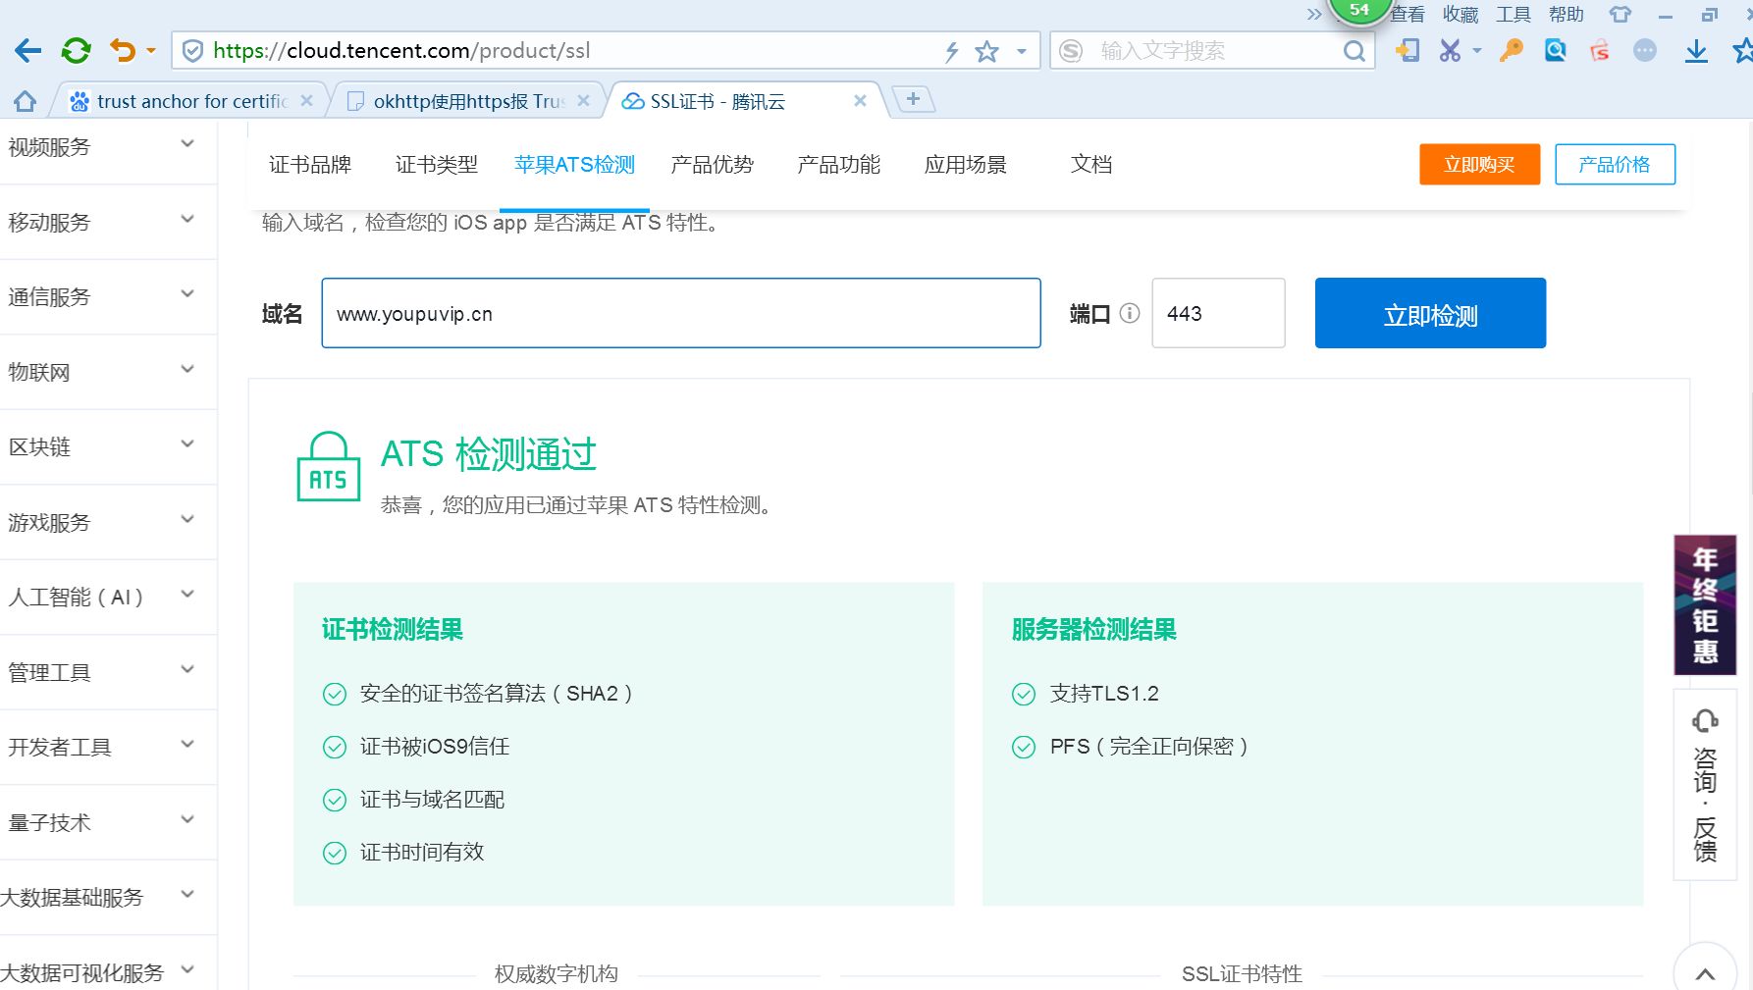
Task: Click the blue 立即检测 button
Action: click(1430, 313)
